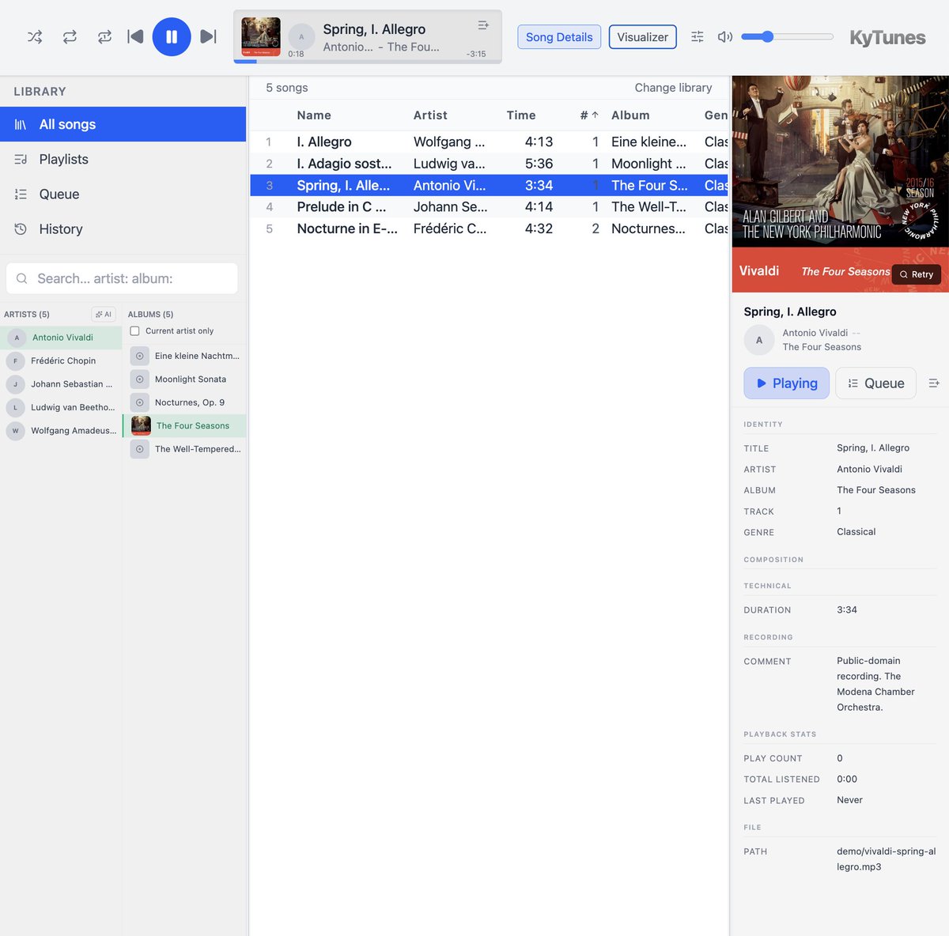Image resolution: width=949 pixels, height=936 pixels.
Task: Select All songs in the library
Action: [123, 124]
